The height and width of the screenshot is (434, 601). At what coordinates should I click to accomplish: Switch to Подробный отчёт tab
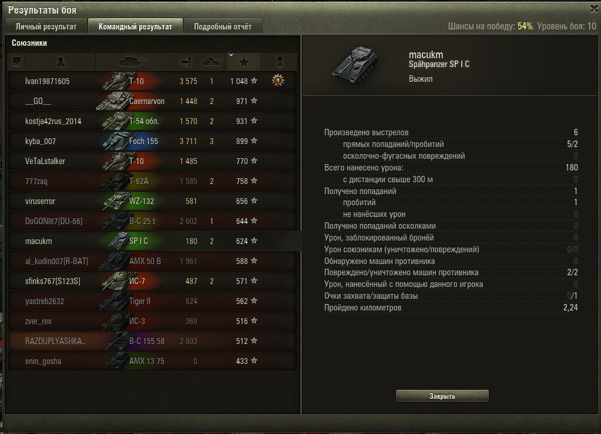pyautogui.click(x=223, y=26)
